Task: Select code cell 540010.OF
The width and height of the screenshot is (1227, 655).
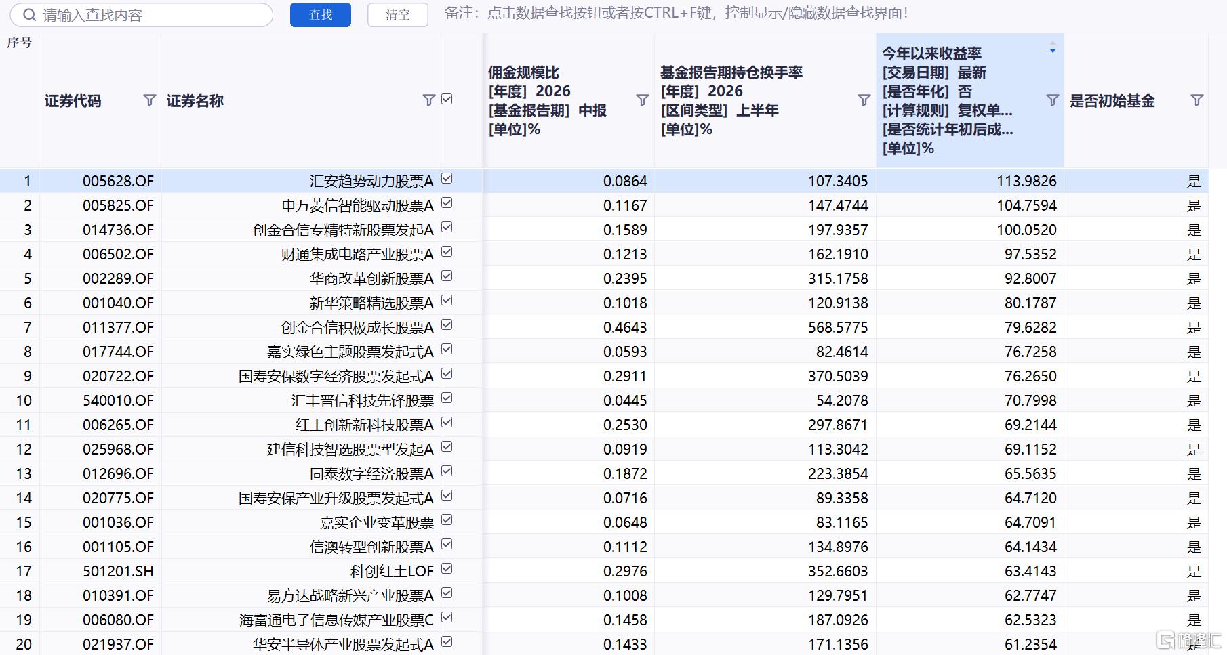Action: point(118,401)
